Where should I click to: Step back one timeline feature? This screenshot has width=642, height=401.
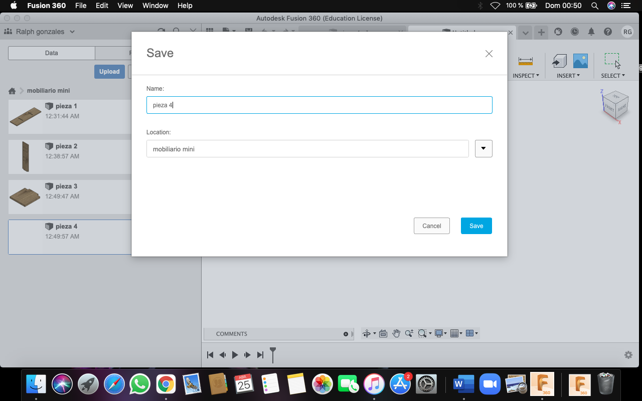pyautogui.click(x=223, y=355)
